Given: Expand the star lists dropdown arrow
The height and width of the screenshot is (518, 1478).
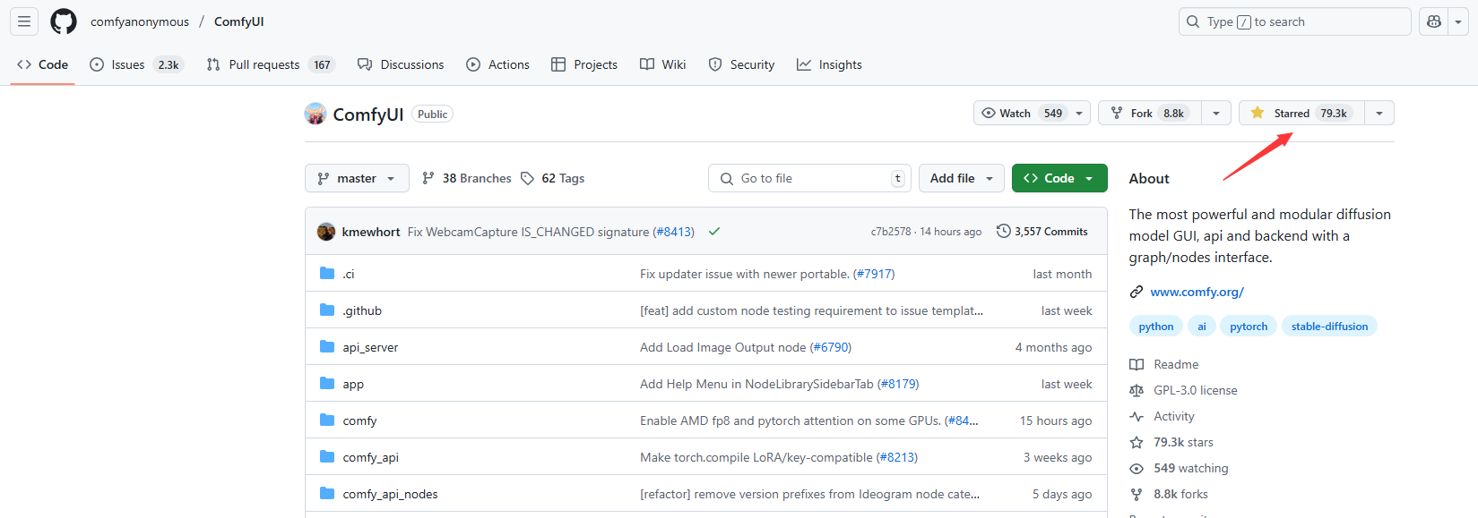Looking at the screenshot, I should click(1379, 113).
